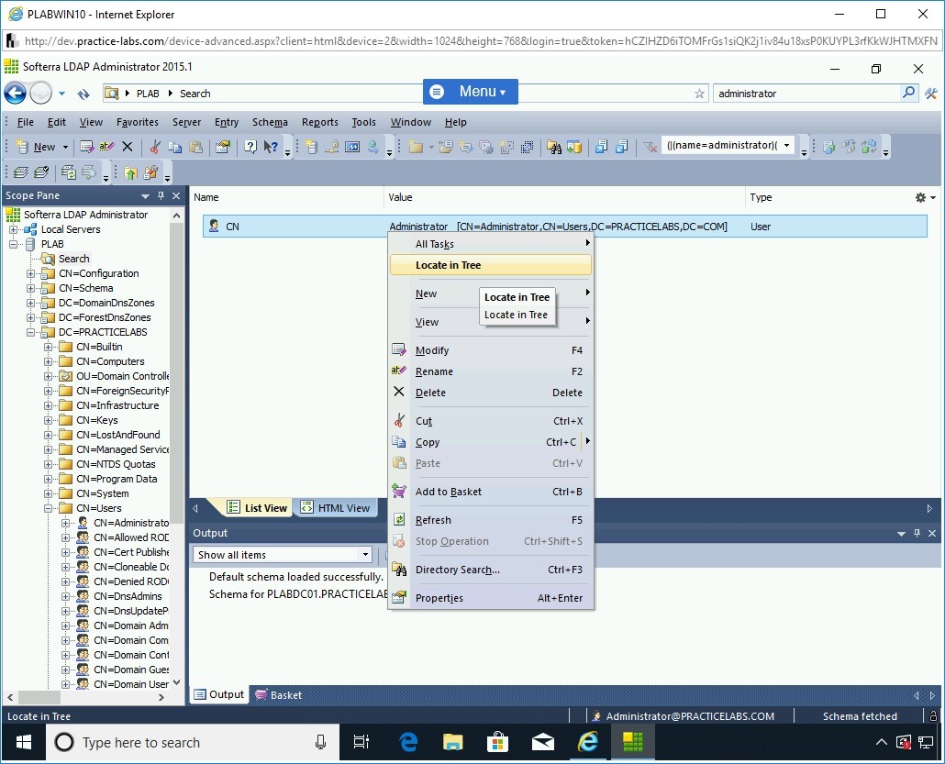Open the 'Show all items' output dropdown
Viewport: 945px width, 764px height.
364,555
